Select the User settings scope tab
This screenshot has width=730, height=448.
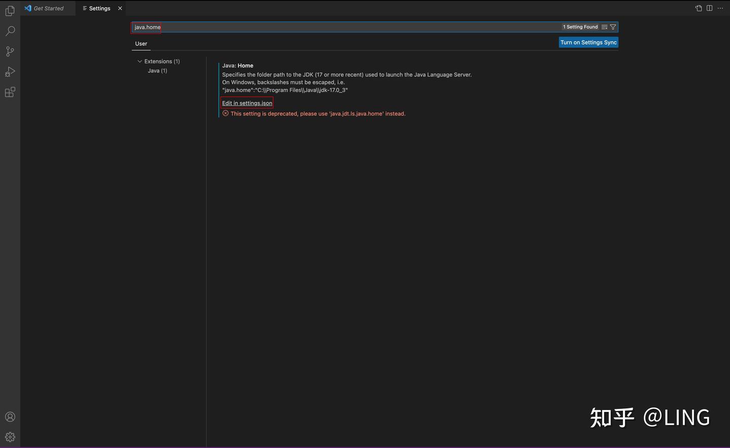tap(141, 44)
